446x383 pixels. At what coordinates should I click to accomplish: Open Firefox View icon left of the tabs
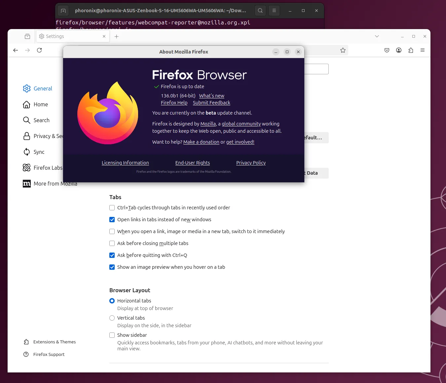click(27, 36)
